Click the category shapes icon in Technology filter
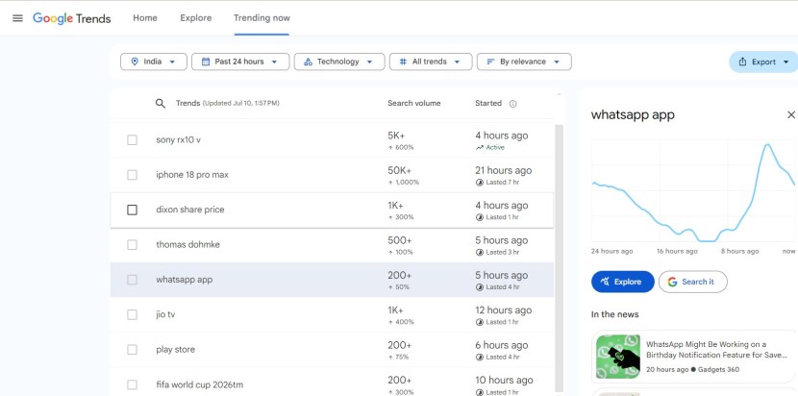Viewport: 798px width, 396px height. click(x=308, y=62)
